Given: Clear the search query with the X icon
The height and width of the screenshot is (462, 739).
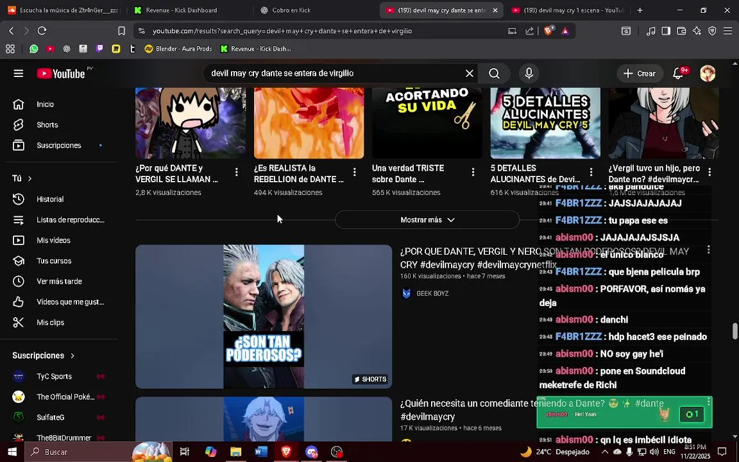Looking at the screenshot, I should [x=470, y=74].
